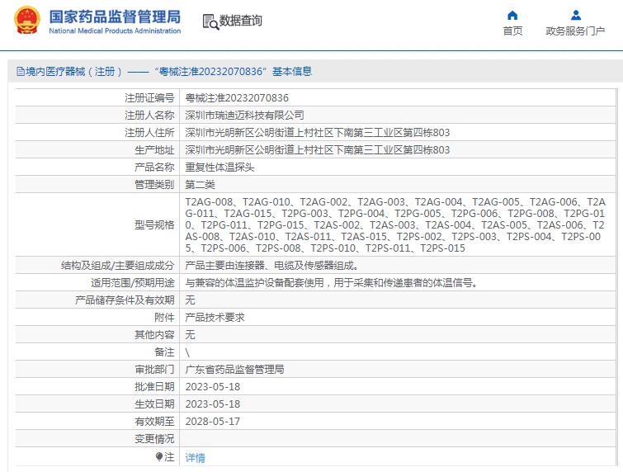Viewport: 623px width, 472px height.
Task: Click the 注册证编号 label
Action: [x=149, y=97]
